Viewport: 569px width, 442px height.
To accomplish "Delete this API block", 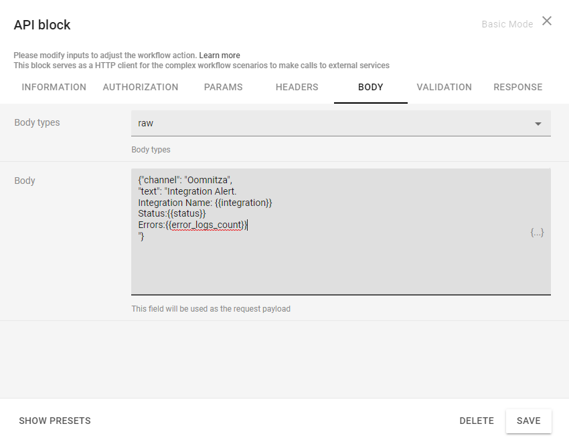I will [476, 421].
